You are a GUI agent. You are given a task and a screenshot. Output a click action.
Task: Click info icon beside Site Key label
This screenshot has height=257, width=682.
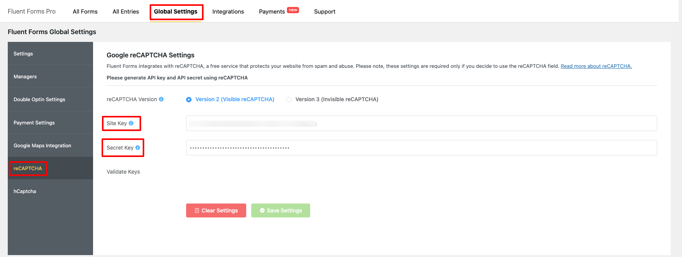131,123
